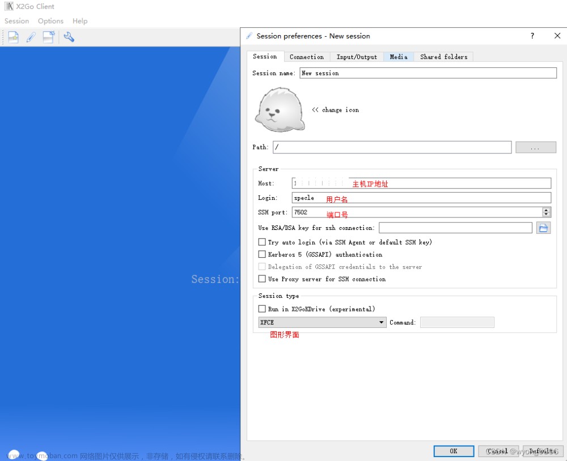Click the RSA/DSA key path input field
Screen dimensions: 567x461
coord(455,228)
